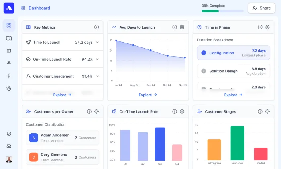The image size is (281, 169).
Task: Open the Dashboard header title
Action: [x=39, y=8]
